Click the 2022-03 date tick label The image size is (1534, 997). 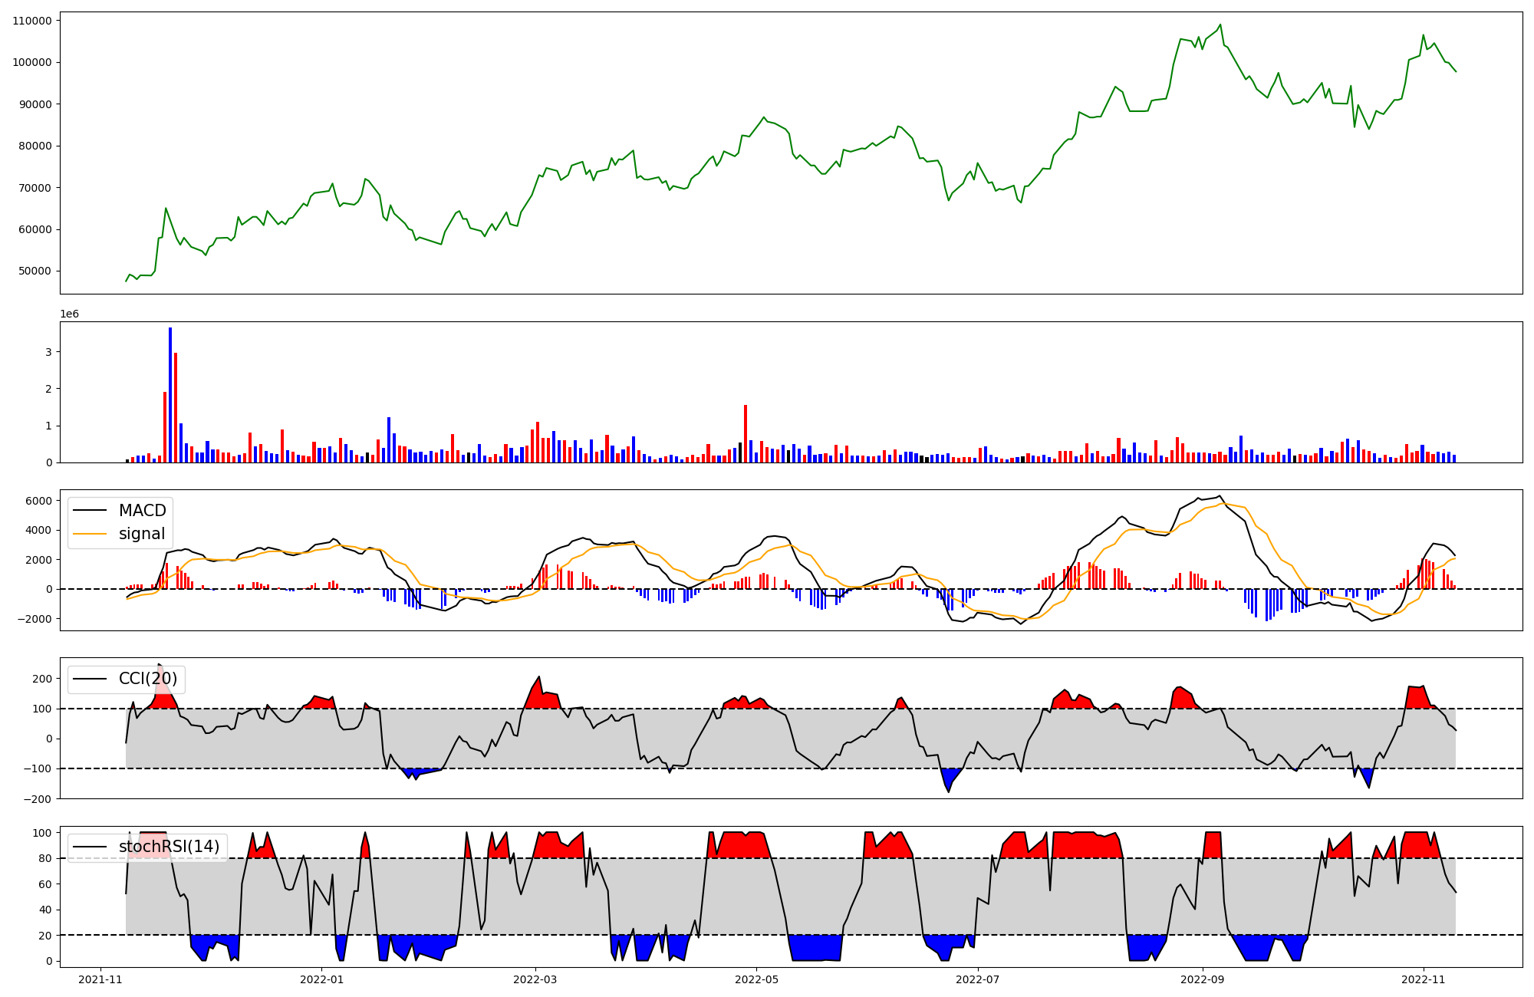(x=535, y=979)
